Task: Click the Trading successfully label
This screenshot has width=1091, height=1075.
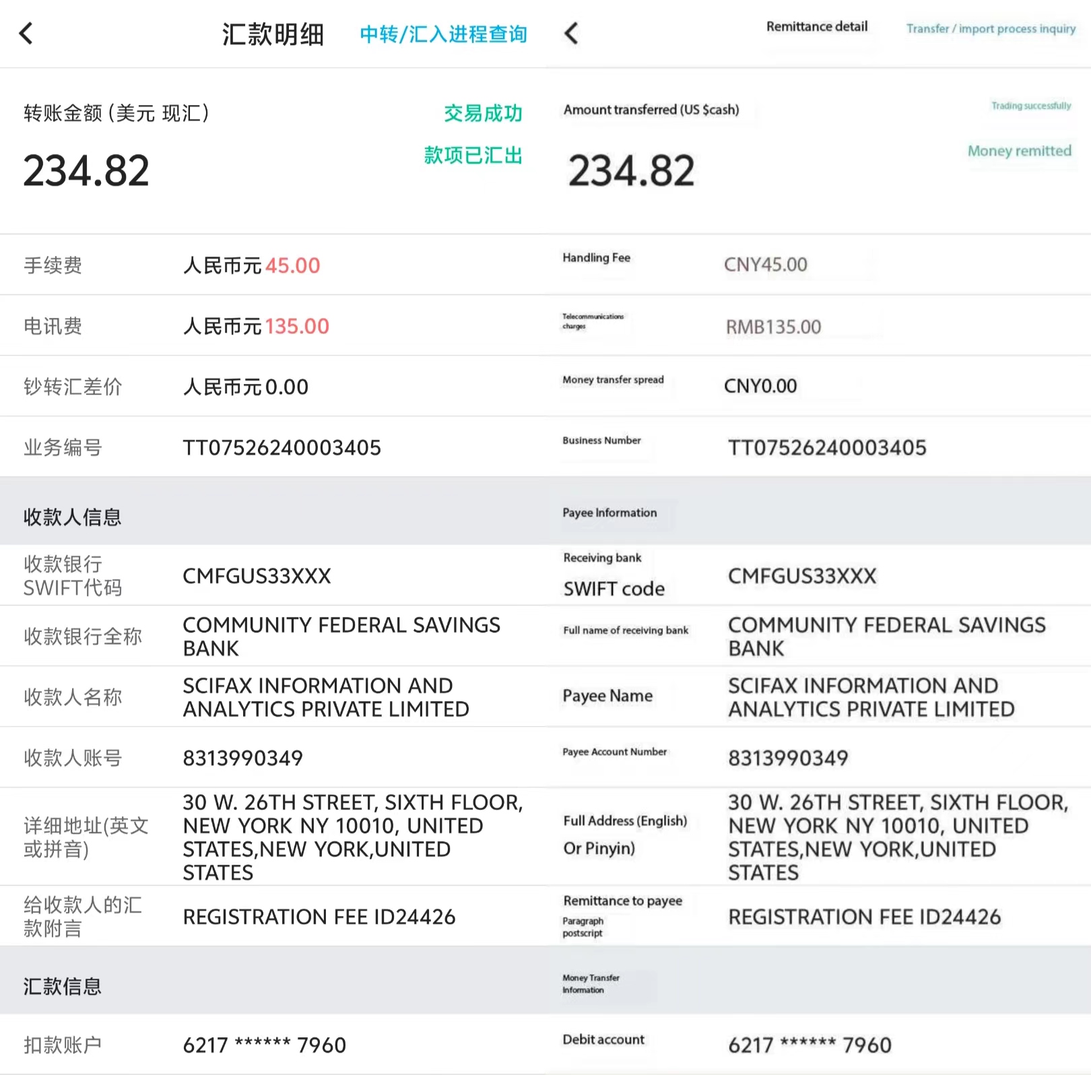Action: (1030, 106)
